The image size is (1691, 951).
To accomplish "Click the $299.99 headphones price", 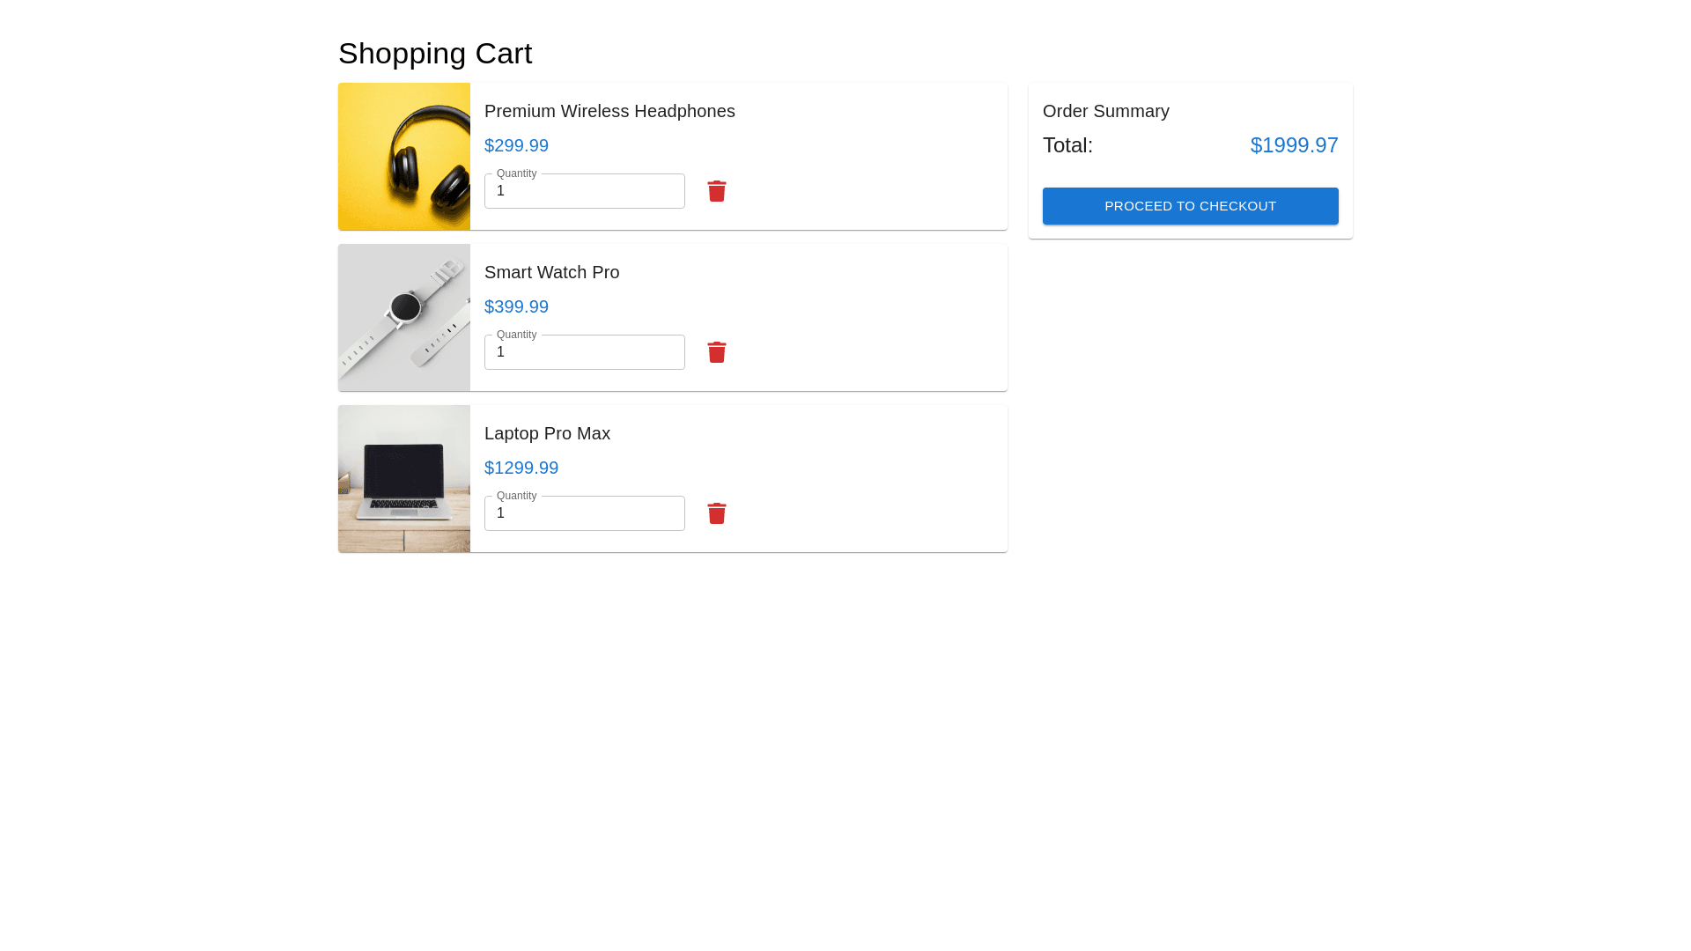I will [x=516, y=145].
